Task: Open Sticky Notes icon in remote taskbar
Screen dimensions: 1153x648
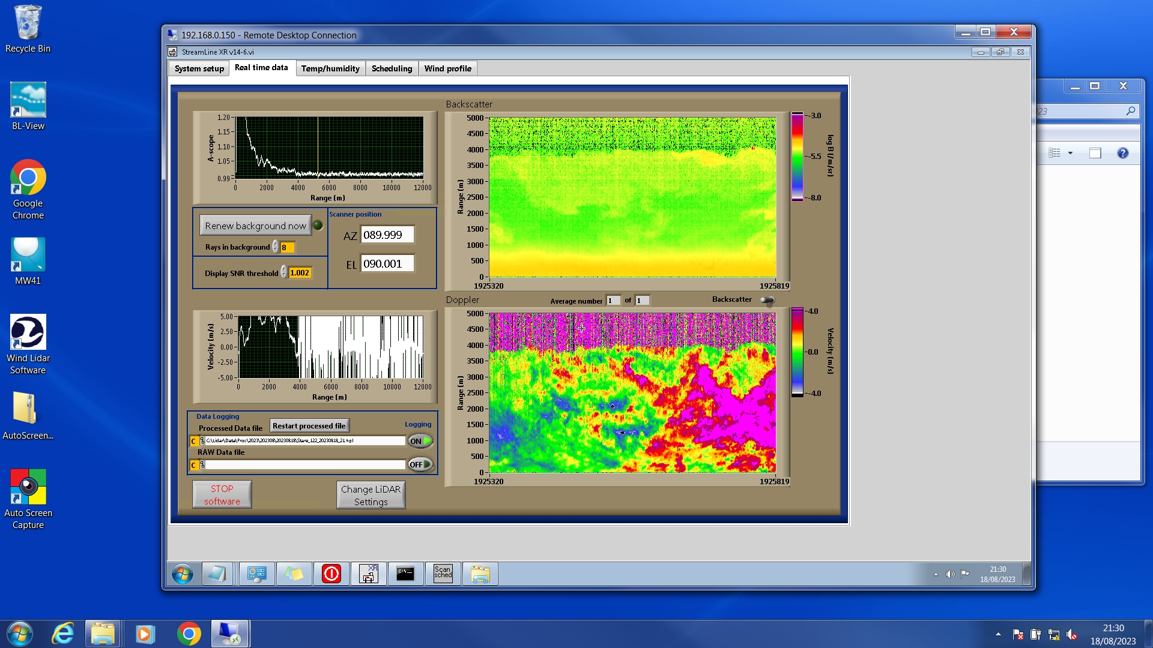Action: point(294,574)
